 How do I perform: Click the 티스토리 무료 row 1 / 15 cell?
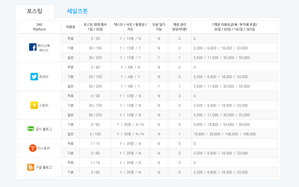[95, 143]
